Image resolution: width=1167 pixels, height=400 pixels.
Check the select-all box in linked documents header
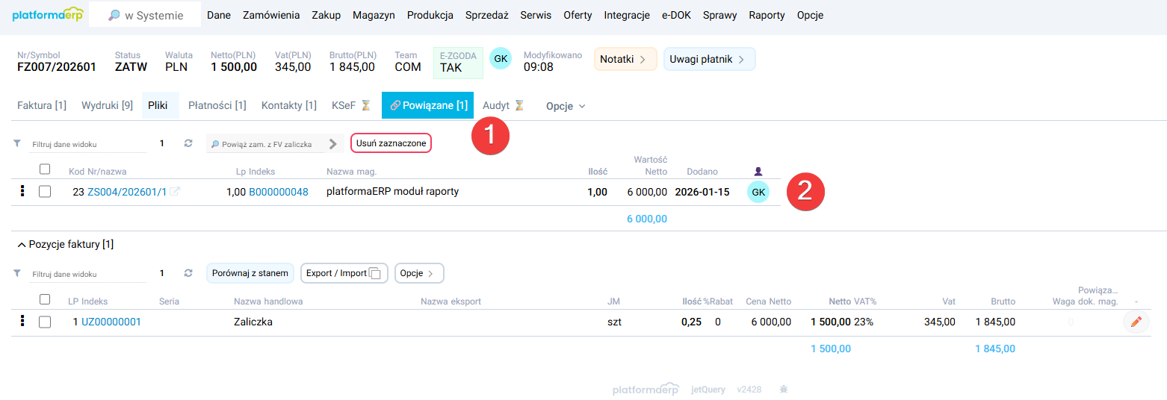pos(45,169)
